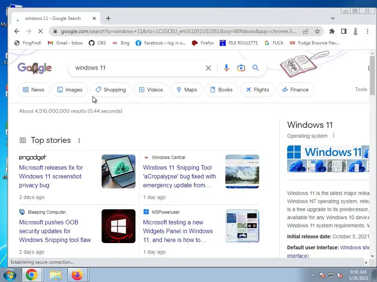Share this page from the address bar
Screen dimensions: 377x282
(x=306, y=31)
